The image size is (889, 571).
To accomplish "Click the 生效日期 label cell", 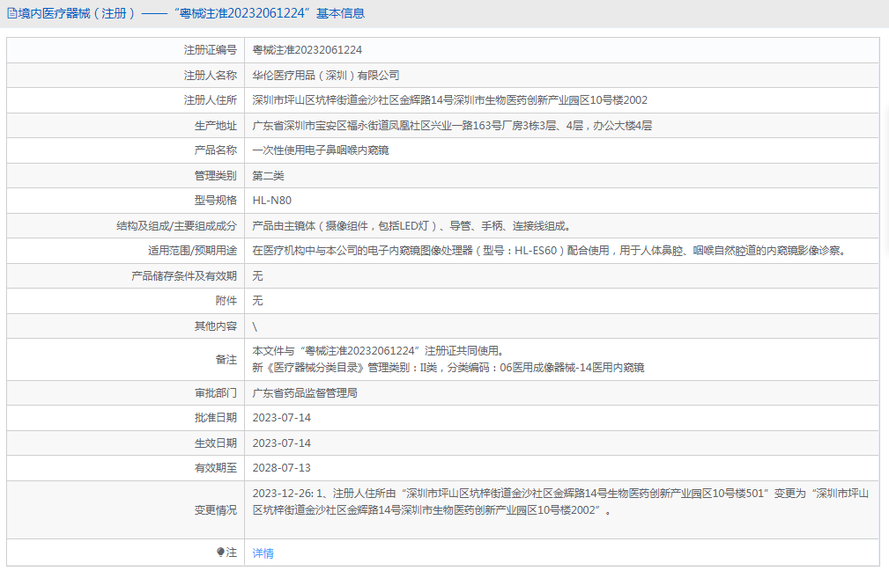I will [216, 443].
